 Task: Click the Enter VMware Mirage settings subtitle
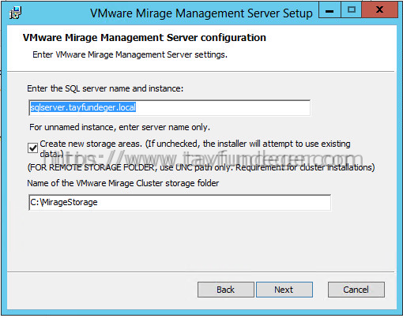tap(130, 54)
